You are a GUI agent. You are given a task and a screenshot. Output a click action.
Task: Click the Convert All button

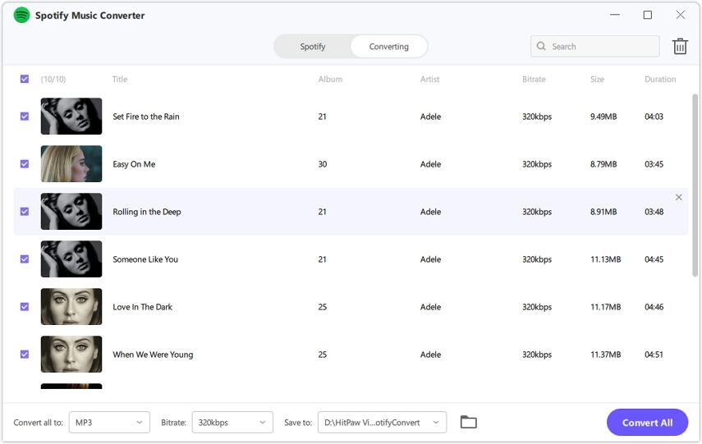click(647, 422)
